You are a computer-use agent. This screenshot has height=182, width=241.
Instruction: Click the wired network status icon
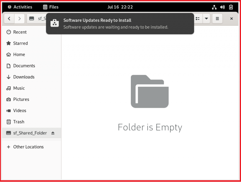pyautogui.click(x=214, y=7)
